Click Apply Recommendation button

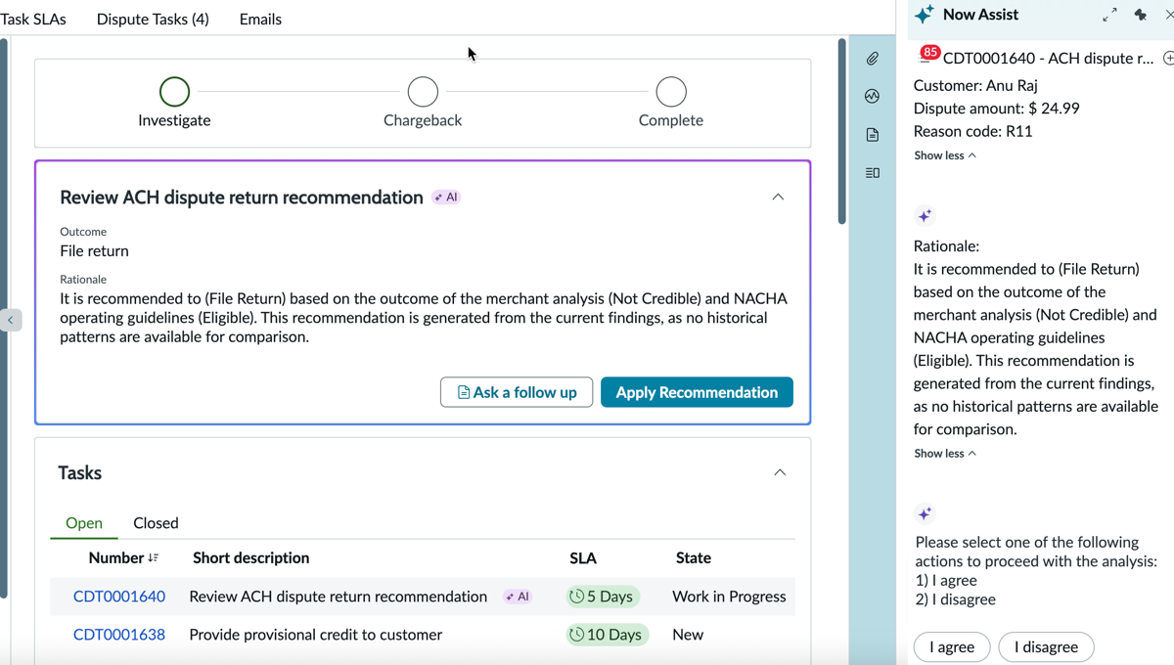point(697,392)
